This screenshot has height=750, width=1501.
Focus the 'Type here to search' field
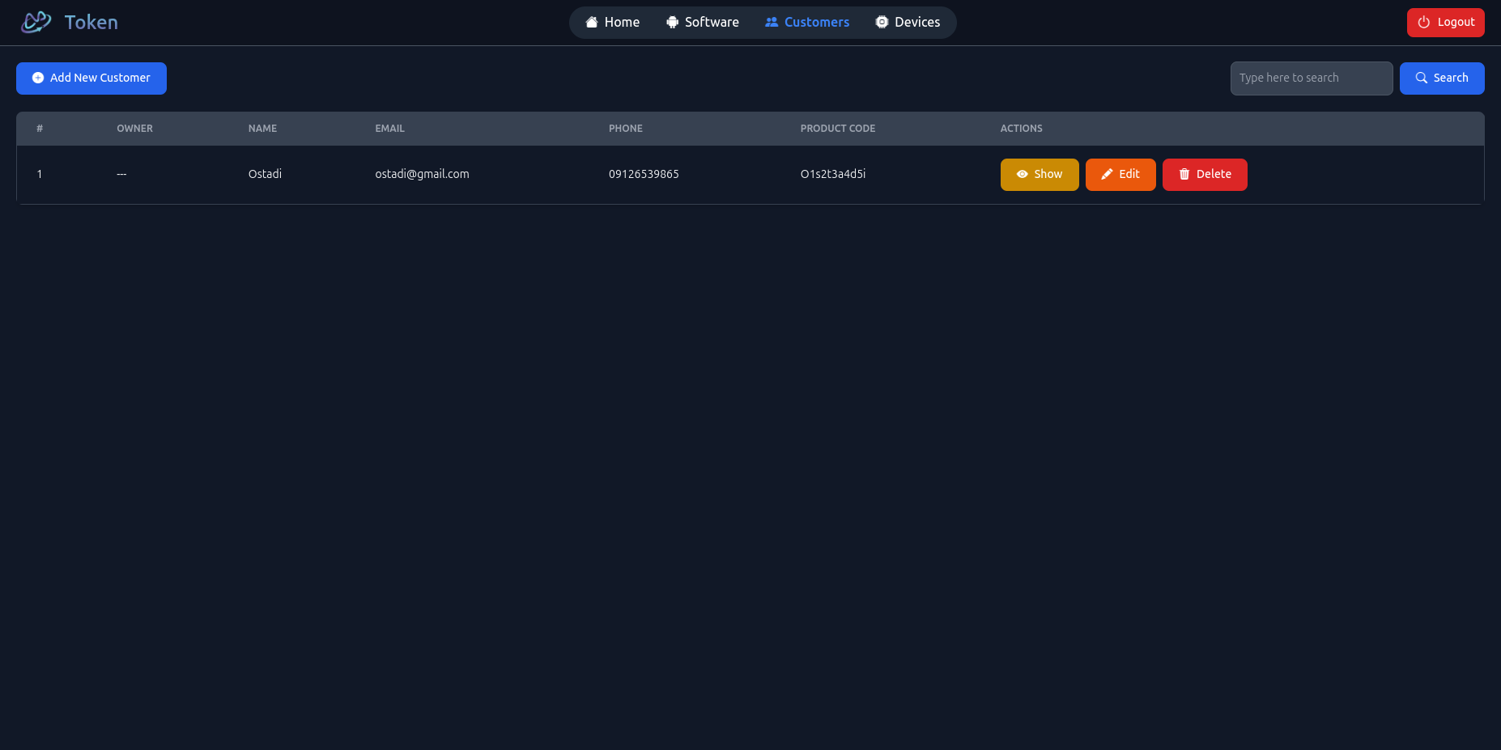[x=1311, y=78]
